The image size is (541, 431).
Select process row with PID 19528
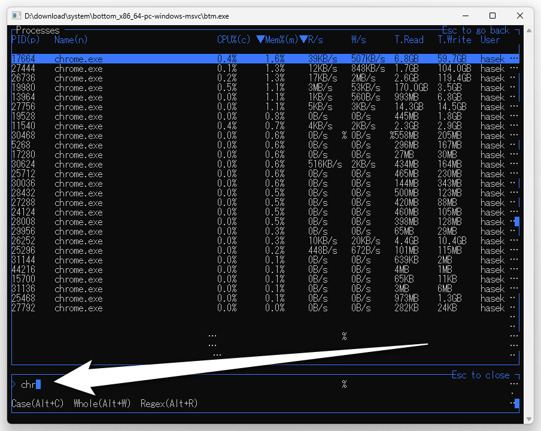[265, 116]
